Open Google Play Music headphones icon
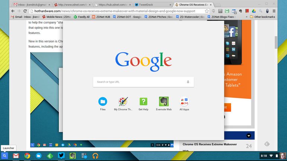This screenshot has height=161, width=287. [95, 156]
